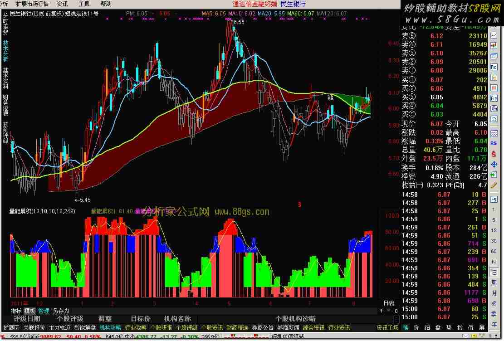Open the 资讯 menu
The height and width of the screenshot is (341, 504).
click(x=62, y=4)
